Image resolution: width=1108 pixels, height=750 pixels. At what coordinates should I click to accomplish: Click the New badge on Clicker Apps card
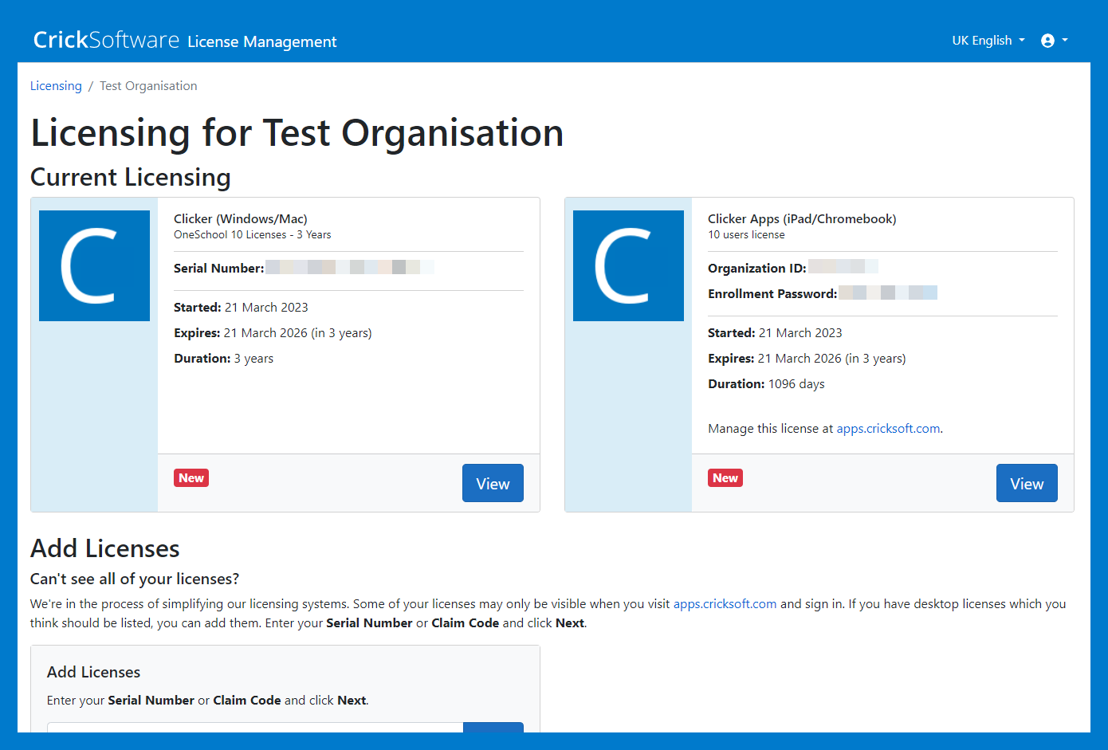[x=725, y=478]
